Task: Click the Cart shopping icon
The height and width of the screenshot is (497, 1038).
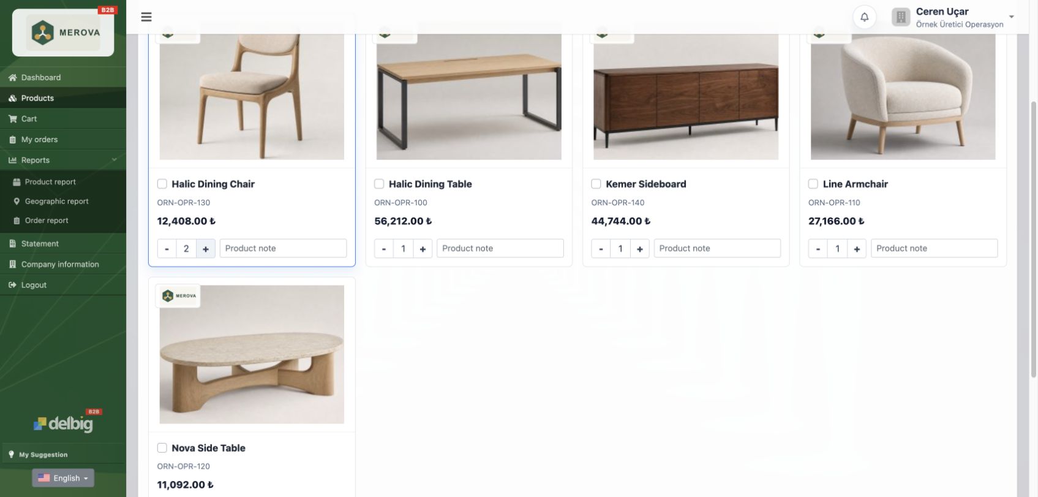Action: coord(12,119)
